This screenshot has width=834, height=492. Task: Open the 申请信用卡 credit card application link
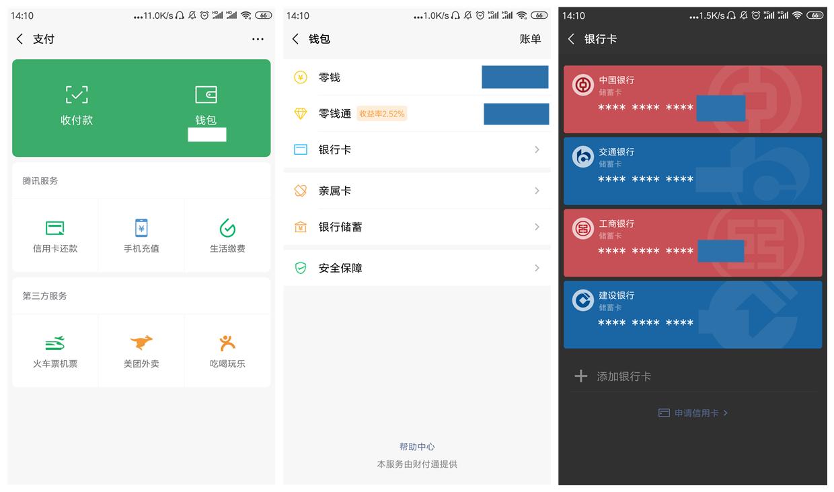[x=692, y=413]
